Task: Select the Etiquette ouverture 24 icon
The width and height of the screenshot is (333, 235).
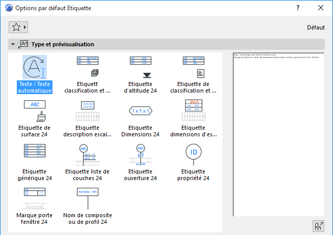Action: [x=141, y=155]
